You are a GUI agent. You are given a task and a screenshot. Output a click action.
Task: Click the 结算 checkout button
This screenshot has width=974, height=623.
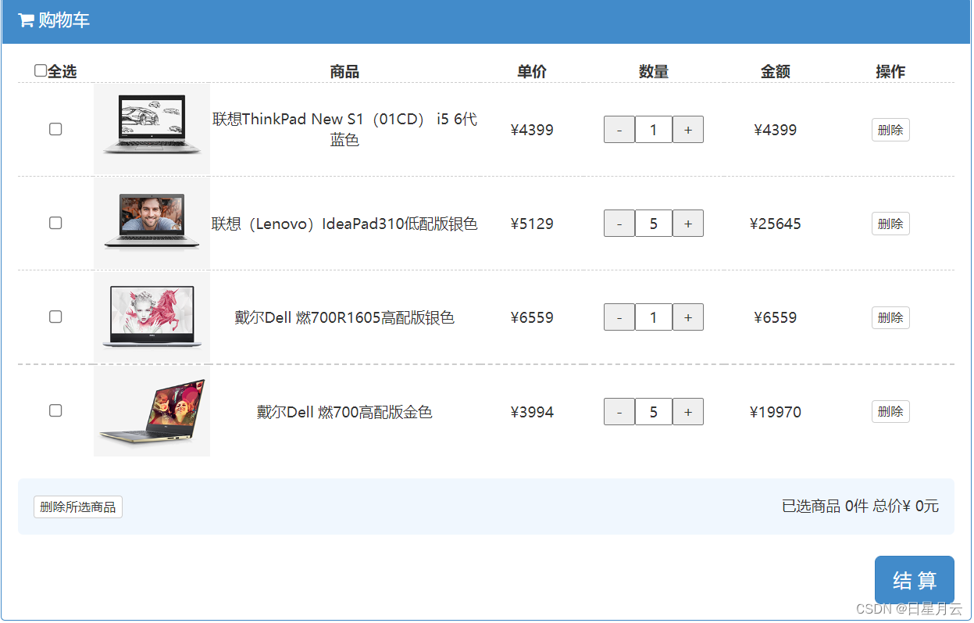click(915, 580)
